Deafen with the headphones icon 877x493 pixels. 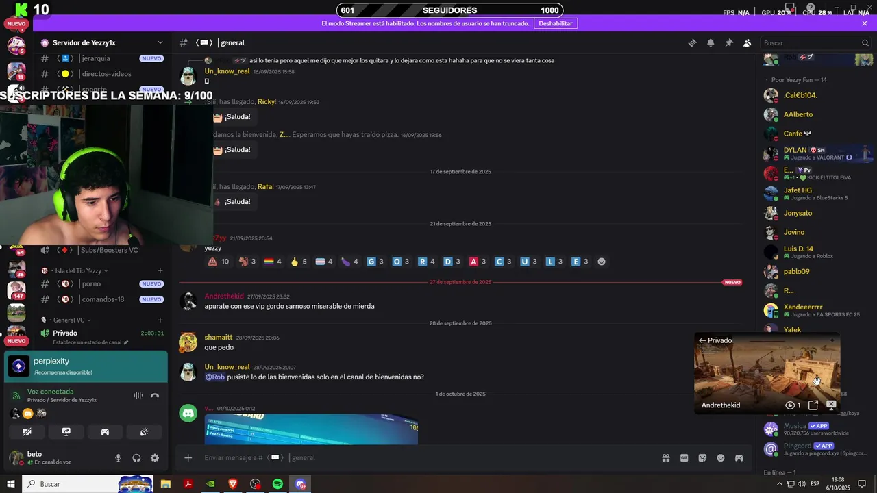pyautogui.click(x=136, y=458)
